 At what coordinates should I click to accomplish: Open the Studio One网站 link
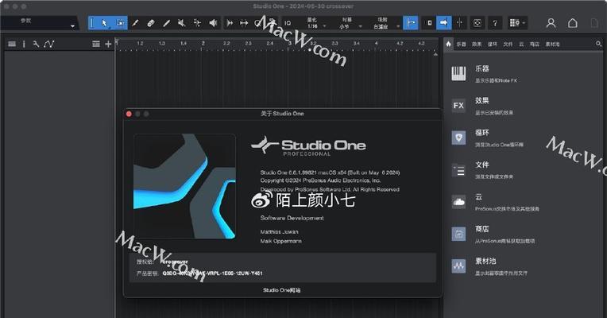[x=282, y=290]
